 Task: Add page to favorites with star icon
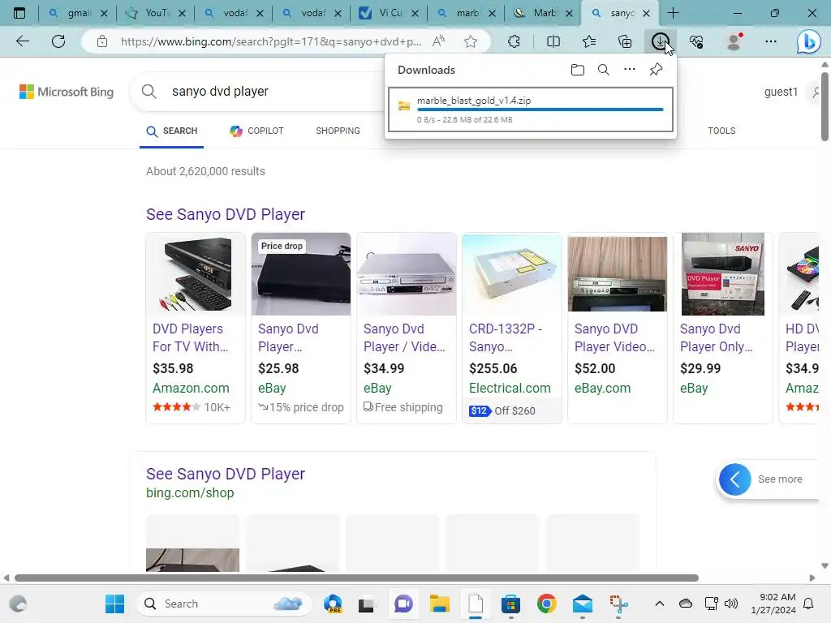pos(470,41)
